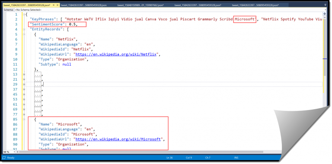This screenshot has width=332, height=164.
Task: Pin the active tweet JSON tab
Action: pyautogui.click(x=54, y=5)
